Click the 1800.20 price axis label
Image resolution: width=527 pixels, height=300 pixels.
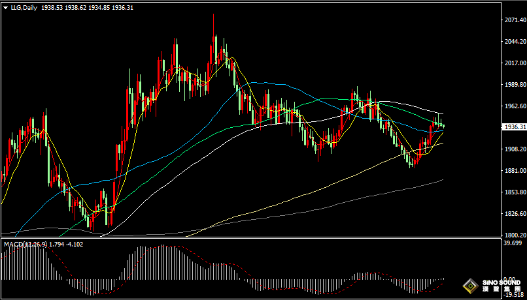click(x=515, y=235)
